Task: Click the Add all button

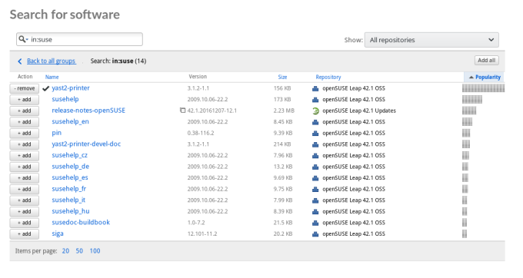Action: click(x=487, y=60)
